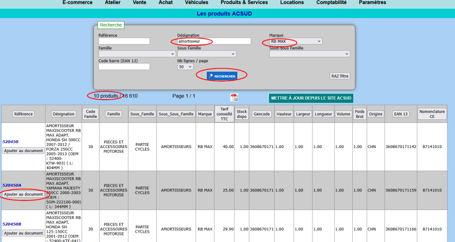Sort by Stock dispo column header

coord(242,114)
